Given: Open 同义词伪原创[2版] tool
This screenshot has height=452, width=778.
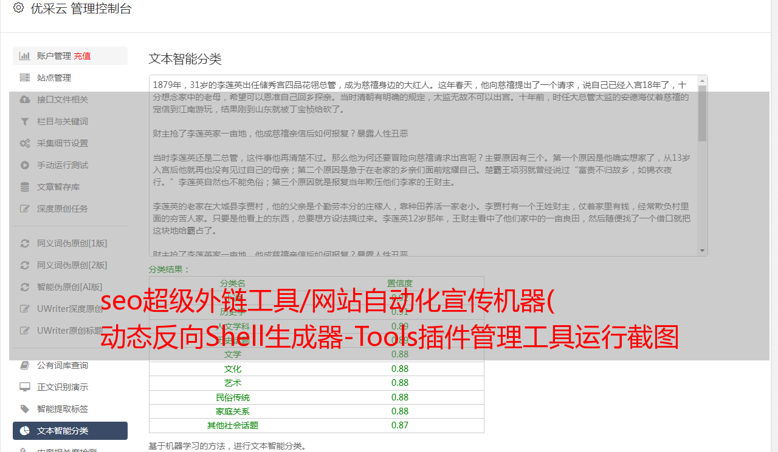Looking at the screenshot, I should (x=70, y=265).
